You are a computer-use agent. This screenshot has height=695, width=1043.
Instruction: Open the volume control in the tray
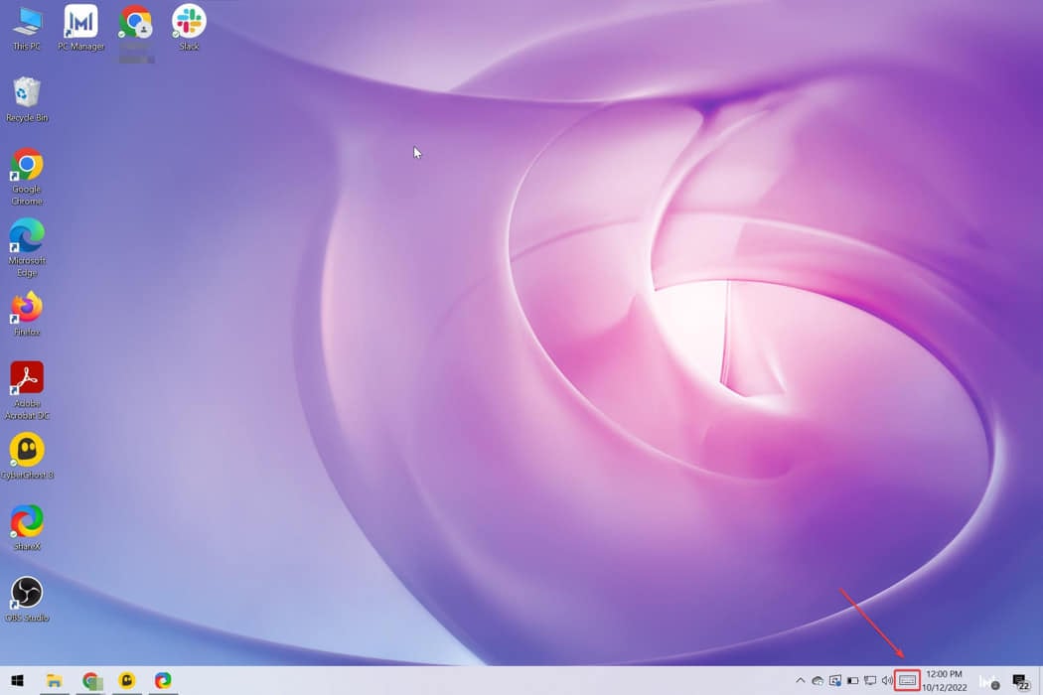[x=887, y=681]
